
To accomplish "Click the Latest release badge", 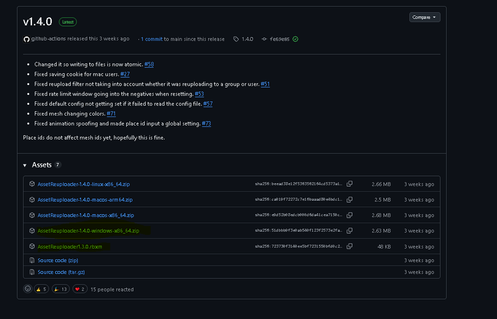I will tap(68, 22).
